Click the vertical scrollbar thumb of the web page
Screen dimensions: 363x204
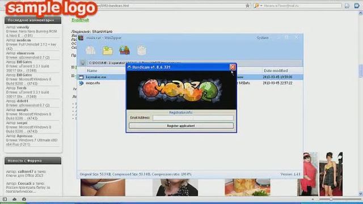[361, 71]
